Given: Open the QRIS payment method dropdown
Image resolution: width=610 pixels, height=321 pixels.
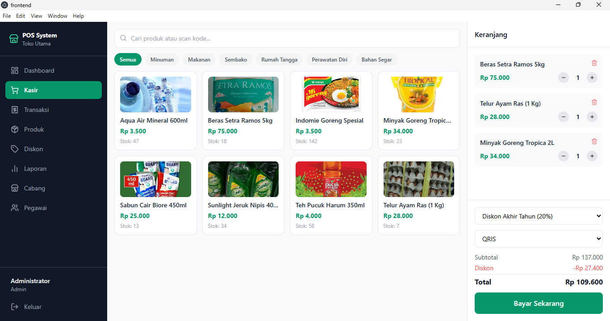Looking at the screenshot, I should pyautogui.click(x=539, y=239).
